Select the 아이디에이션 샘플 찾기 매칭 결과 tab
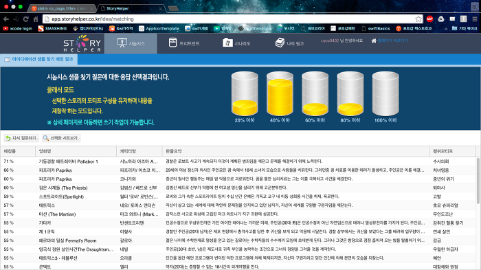Image resolution: width=481 pixels, height=270 pixels. coord(39,59)
